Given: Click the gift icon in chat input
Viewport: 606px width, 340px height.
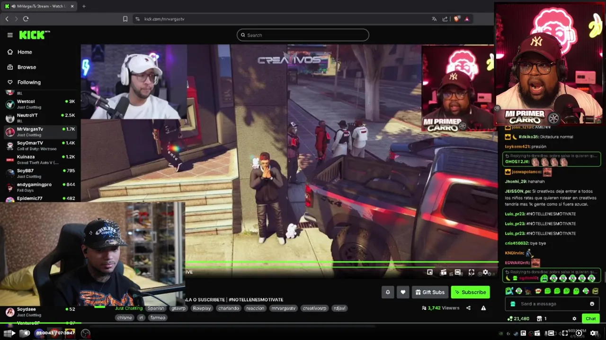Looking at the screenshot, I should click(x=512, y=304).
